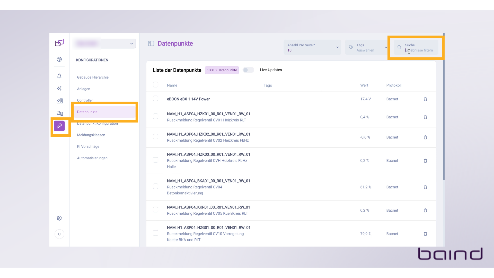Viewport: 494px width, 278px height.
Task: Open the dashboard gauge icon
Action: [x=59, y=59]
